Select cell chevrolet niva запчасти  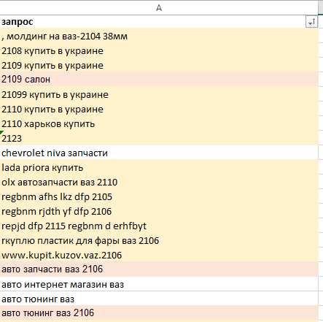(x=159, y=153)
